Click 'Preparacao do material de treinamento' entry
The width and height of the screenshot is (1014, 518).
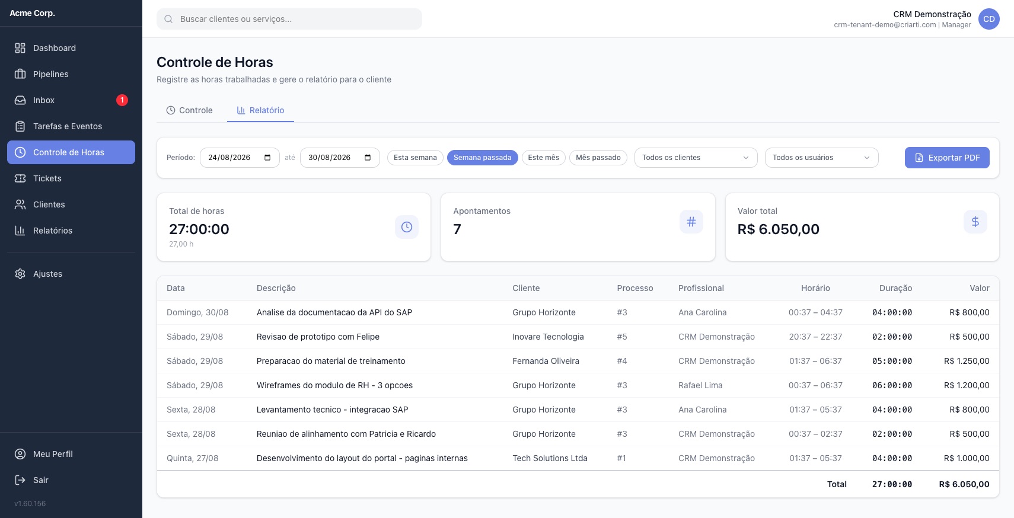click(x=331, y=361)
